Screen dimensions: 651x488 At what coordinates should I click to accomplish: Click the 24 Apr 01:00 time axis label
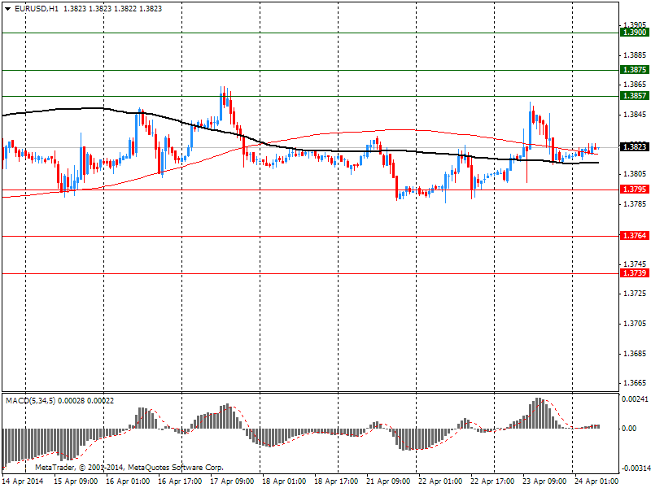pyautogui.click(x=596, y=481)
